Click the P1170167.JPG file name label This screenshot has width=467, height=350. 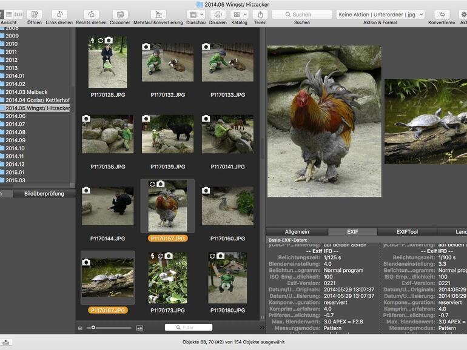point(108,310)
